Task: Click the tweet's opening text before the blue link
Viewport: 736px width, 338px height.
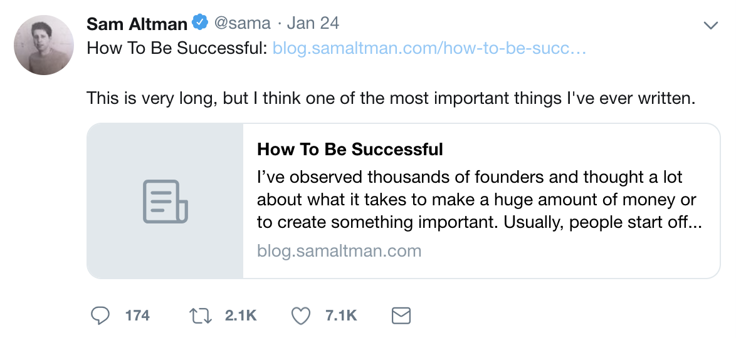Action: 177,48
